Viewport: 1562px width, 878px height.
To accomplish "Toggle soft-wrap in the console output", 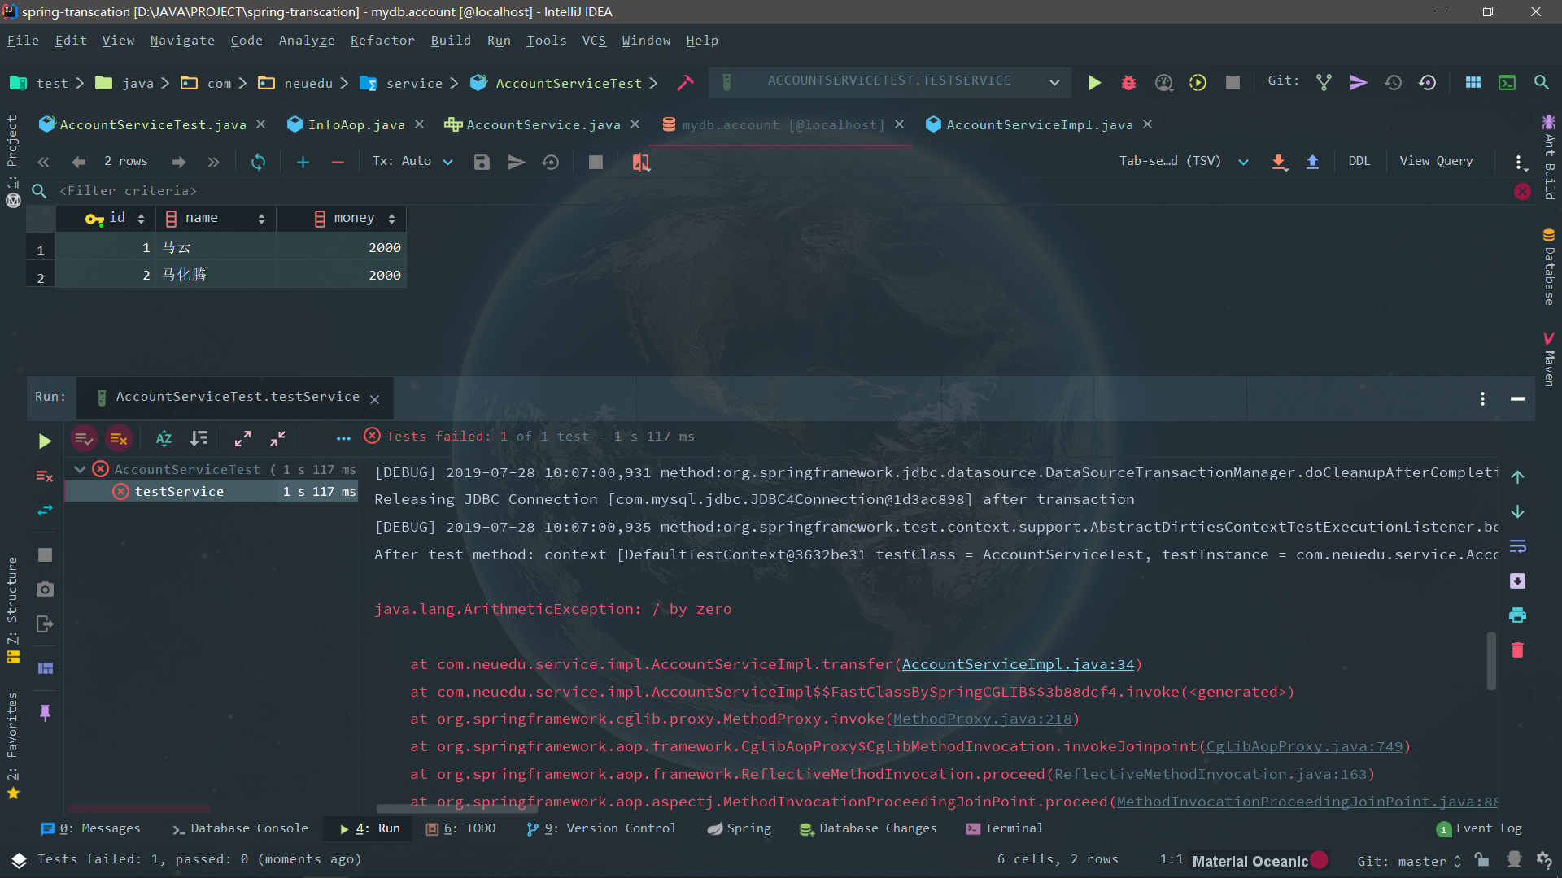I will point(1517,546).
